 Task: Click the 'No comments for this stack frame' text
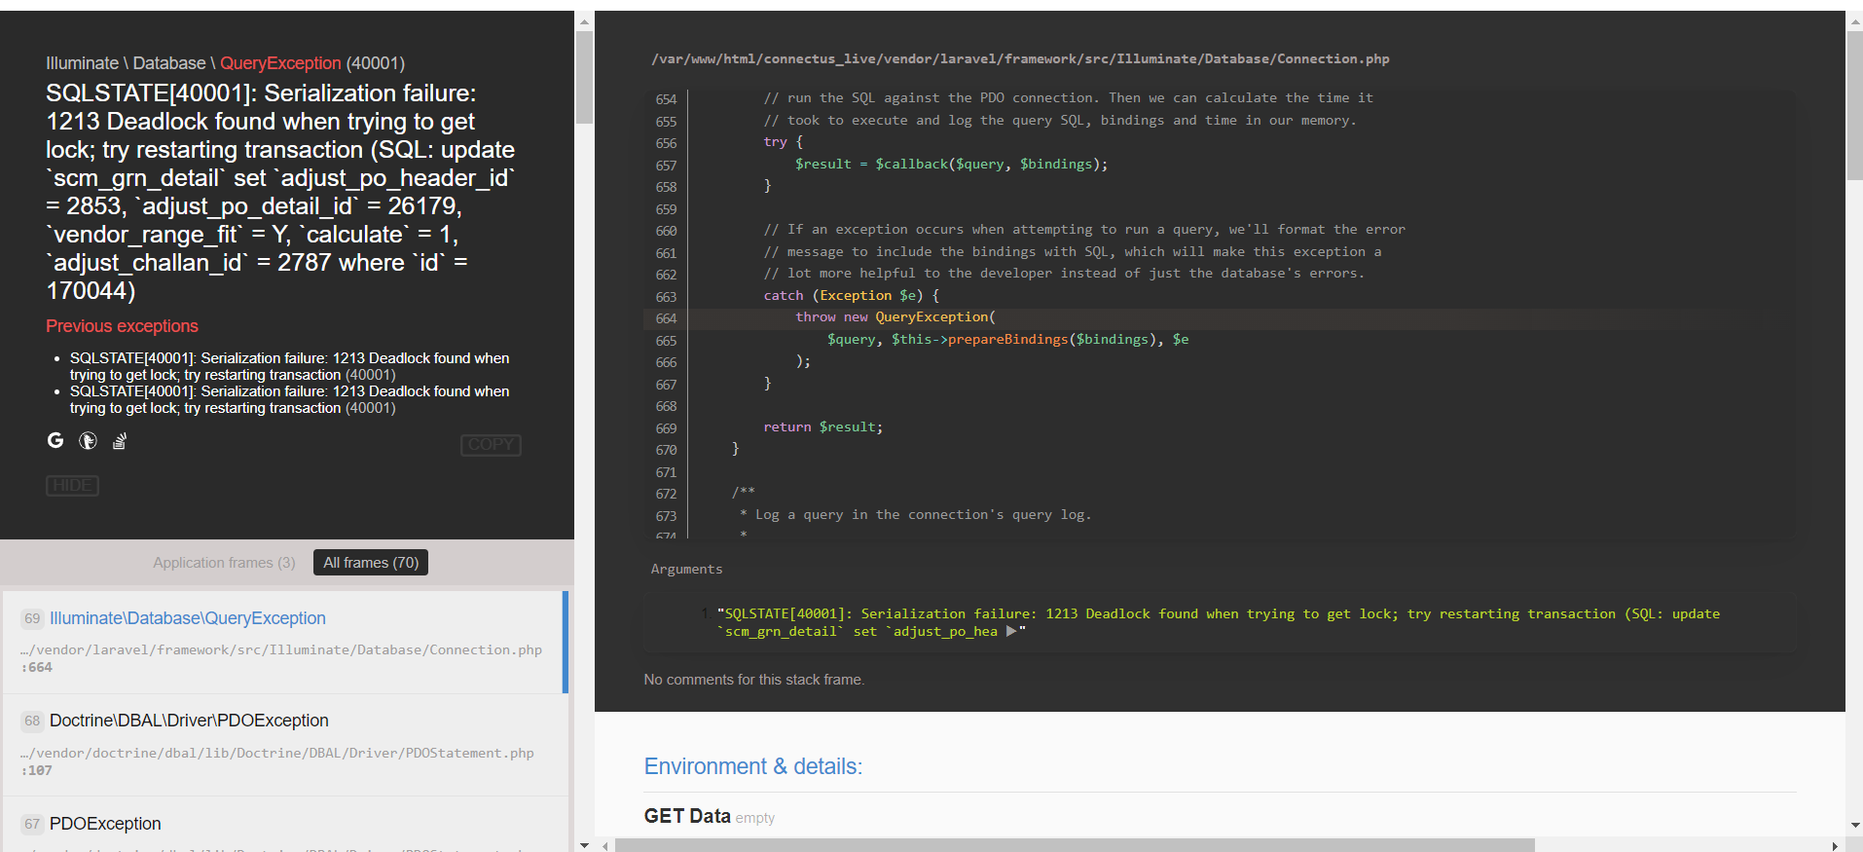(x=753, y=680)
